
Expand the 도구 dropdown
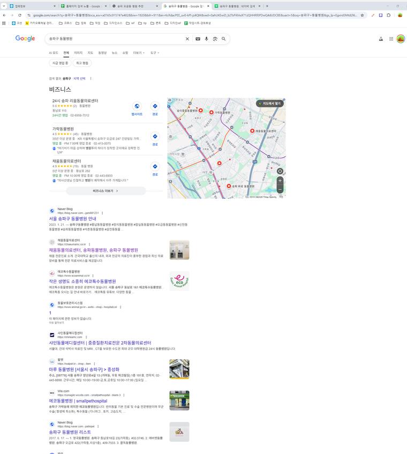(x=155, y=53)
